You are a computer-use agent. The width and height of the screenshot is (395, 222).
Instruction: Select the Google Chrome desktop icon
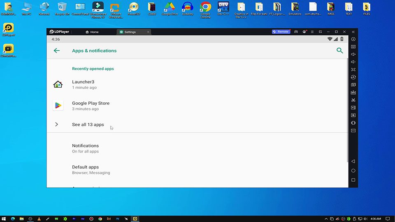pos(205,10)
